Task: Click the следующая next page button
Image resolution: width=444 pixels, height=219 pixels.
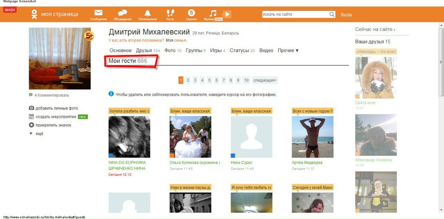Action: 265,80
